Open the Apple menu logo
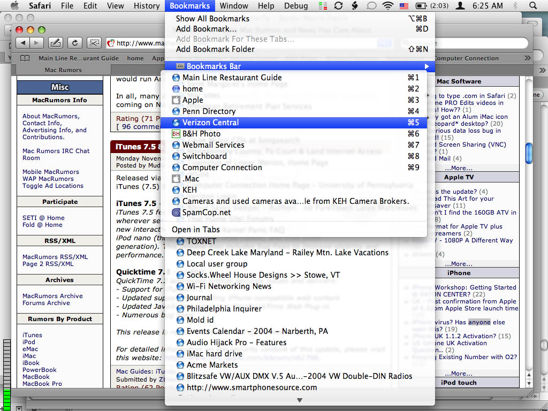Image resolution: width=548 pixels, height=411 pixels. point(14,5)
